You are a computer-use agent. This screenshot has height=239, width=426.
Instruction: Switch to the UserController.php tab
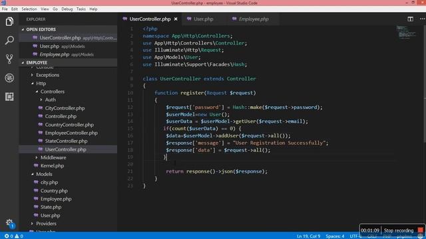tap(150, 19)
